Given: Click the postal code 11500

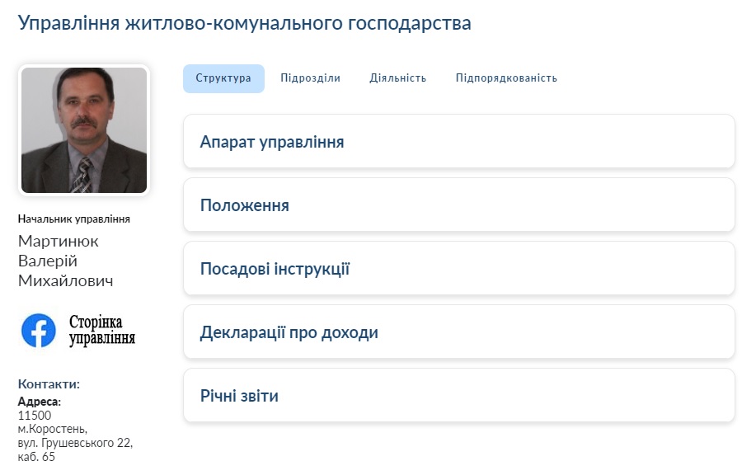Looking at the screenshot, I should [x=35, y=415].
